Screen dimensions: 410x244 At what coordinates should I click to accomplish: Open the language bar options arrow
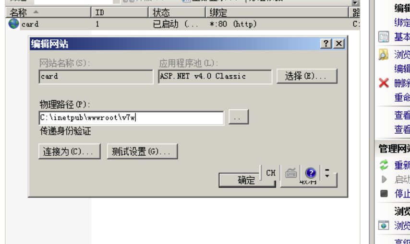(327, 173)
